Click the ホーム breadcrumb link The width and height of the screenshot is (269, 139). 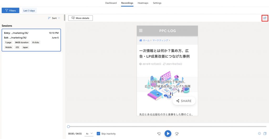click(146, 40)
